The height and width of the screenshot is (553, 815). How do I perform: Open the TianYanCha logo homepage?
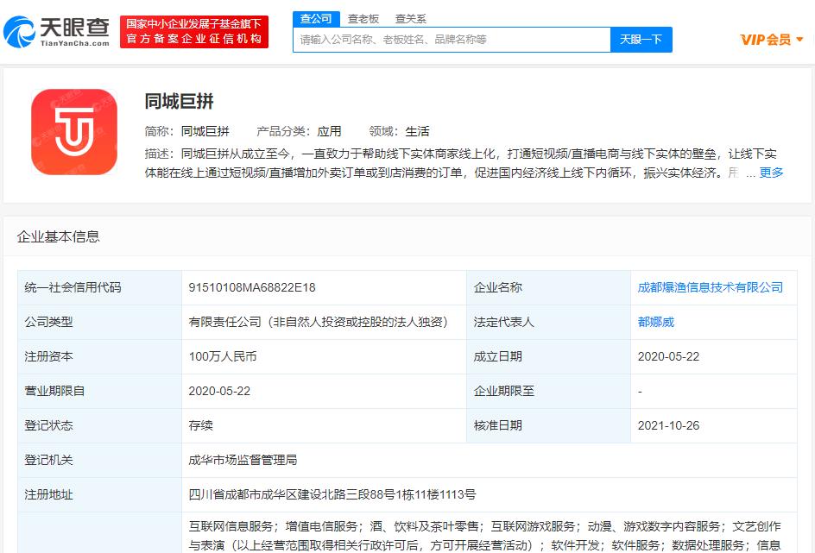56,31
